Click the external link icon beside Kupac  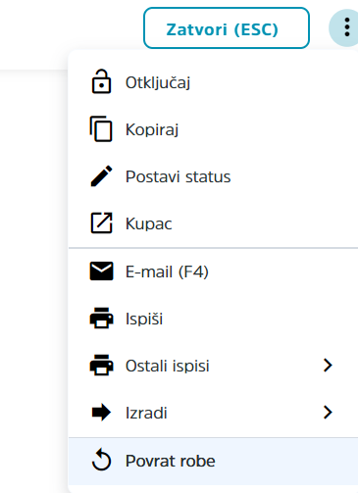(101, 222)
